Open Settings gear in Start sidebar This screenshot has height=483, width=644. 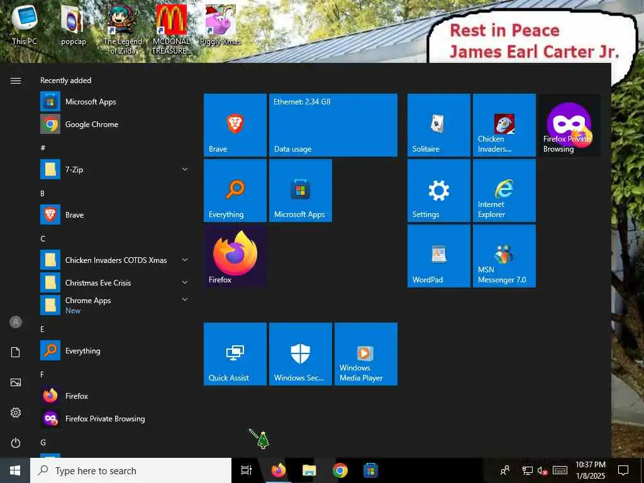(x=16, y=413)
